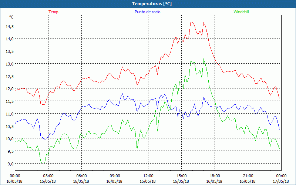This screenshot has height=185, width=296.
Task: Click the 17/05/18 date label
Action: pos(281,181)
